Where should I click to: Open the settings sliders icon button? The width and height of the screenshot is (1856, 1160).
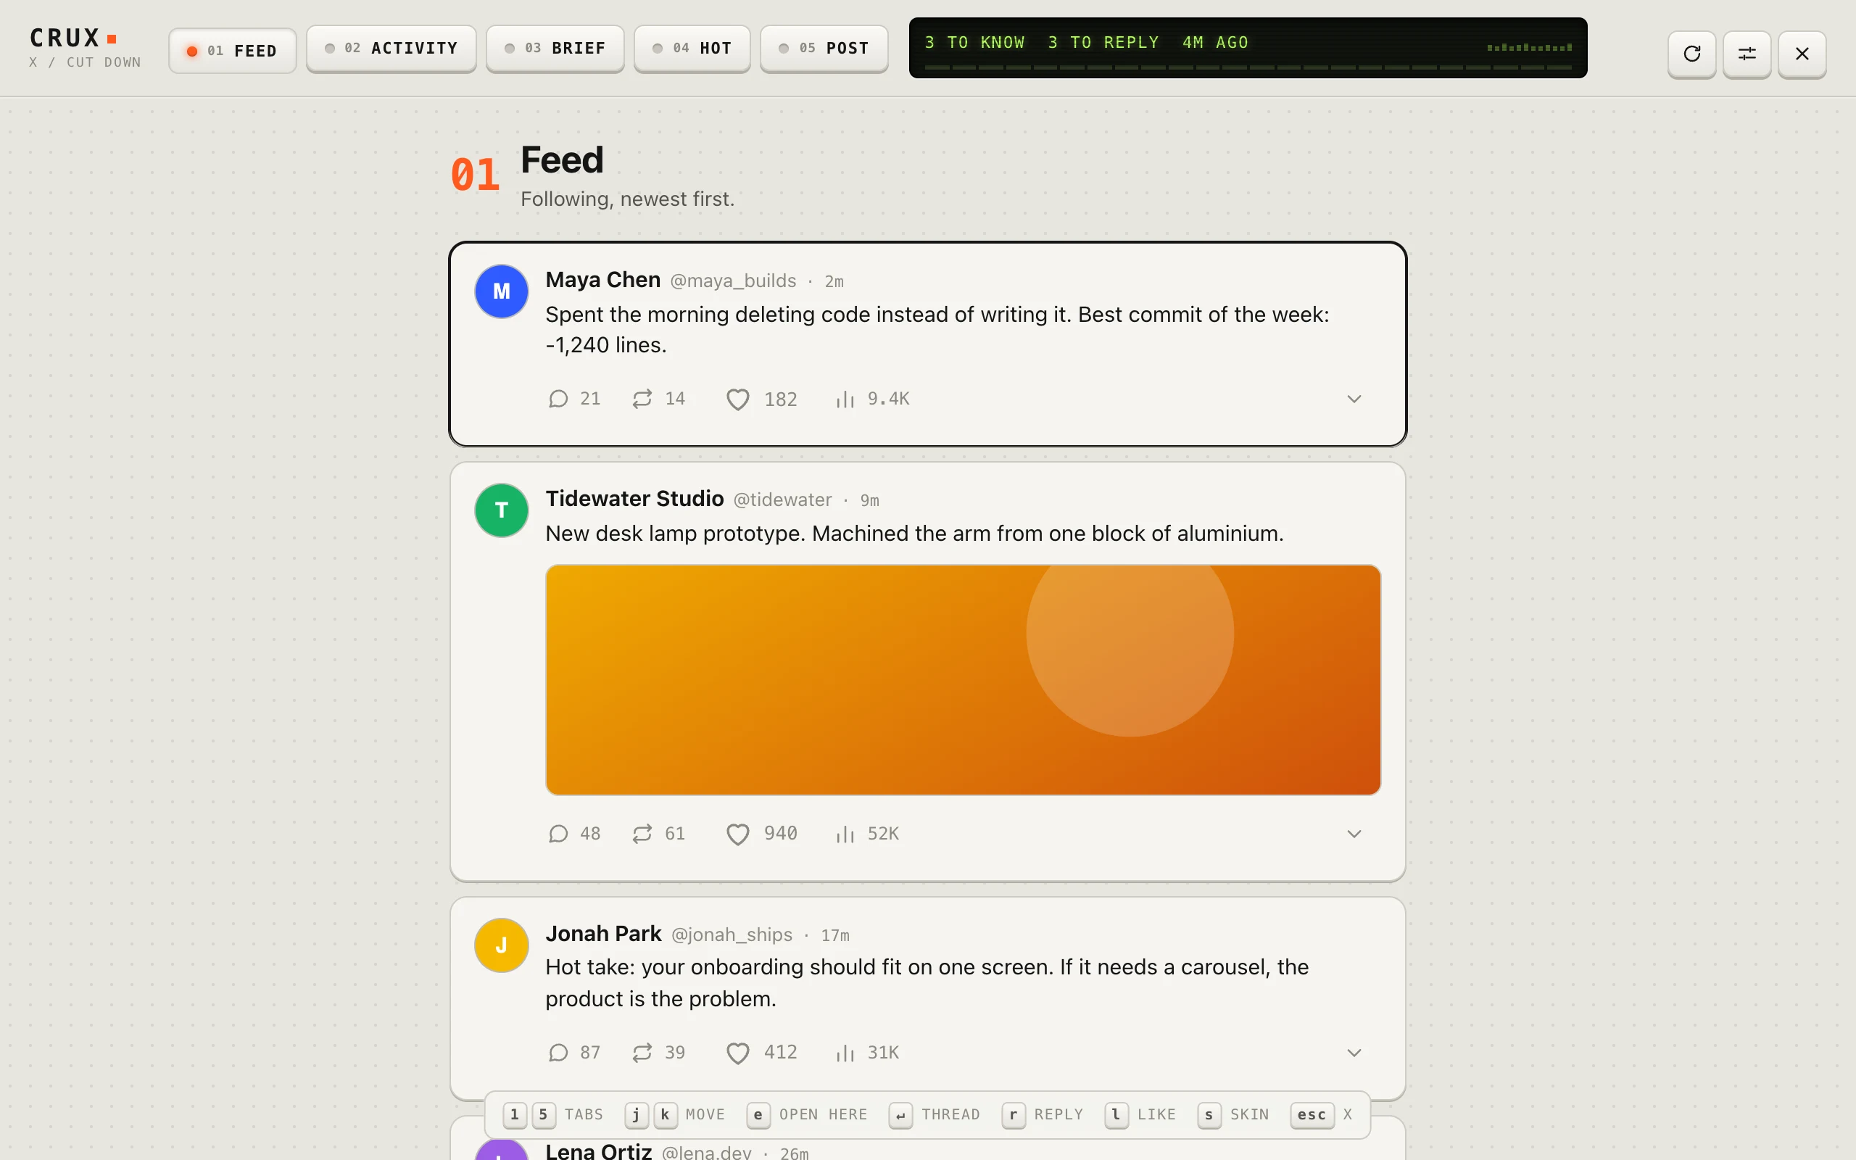coord(1747,54)
